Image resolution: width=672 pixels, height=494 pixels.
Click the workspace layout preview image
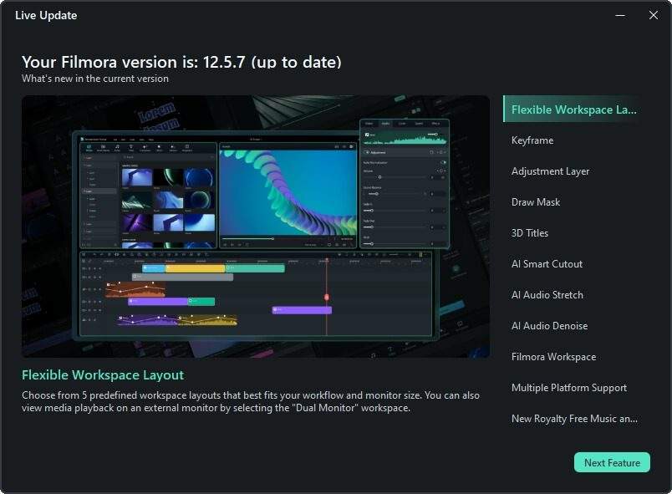click(x=256, y=227)
